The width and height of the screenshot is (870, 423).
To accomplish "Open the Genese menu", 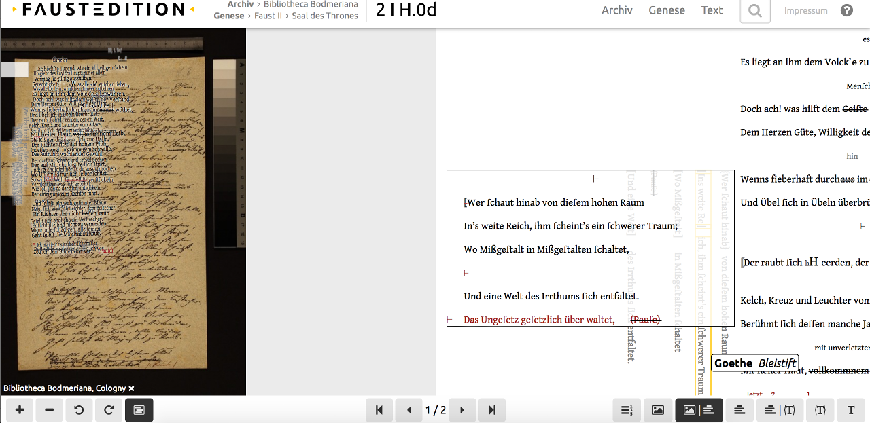I will click(x=667, y=10).
